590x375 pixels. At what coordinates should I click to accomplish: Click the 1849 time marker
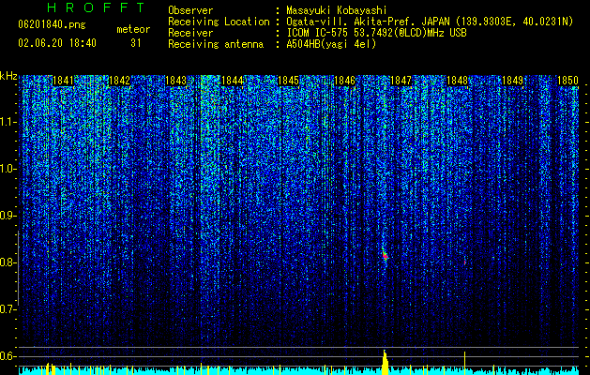(x=513, y=81)
